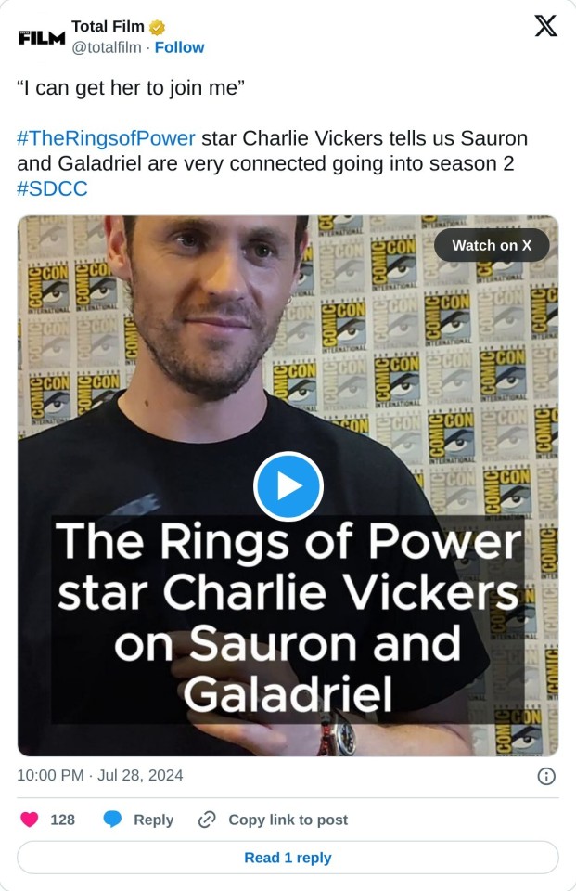Image resolution: width=576 pixels, height=891 pixels.
Task: Click the 128 likes count
Action: (x=62, y=820)
